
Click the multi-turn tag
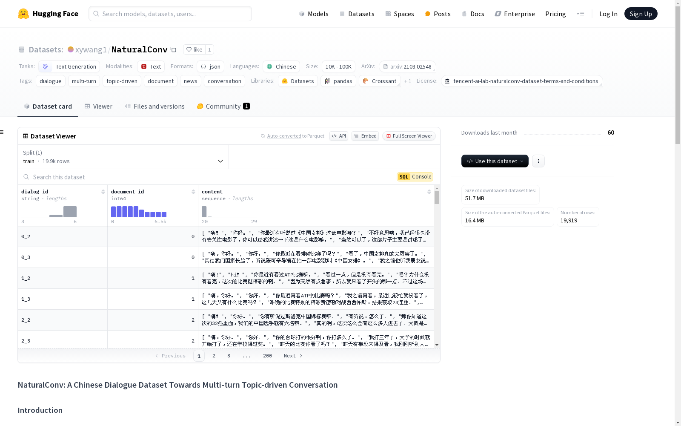click(84, 81)
